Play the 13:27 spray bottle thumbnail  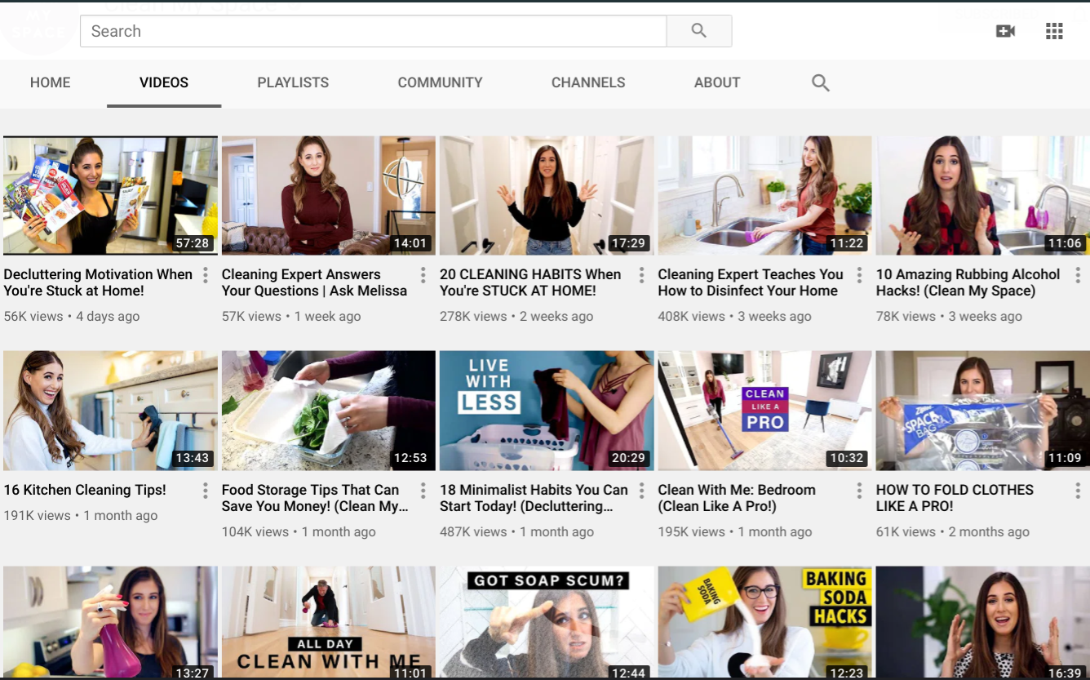click(x=110, y=622)
